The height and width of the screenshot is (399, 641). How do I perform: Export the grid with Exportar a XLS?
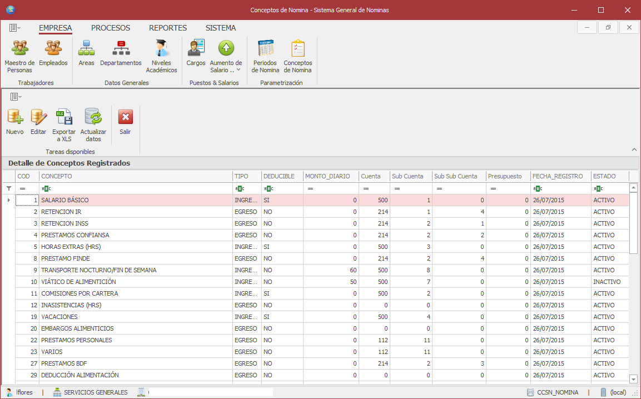pyautogui.click(x=64, y=125)
